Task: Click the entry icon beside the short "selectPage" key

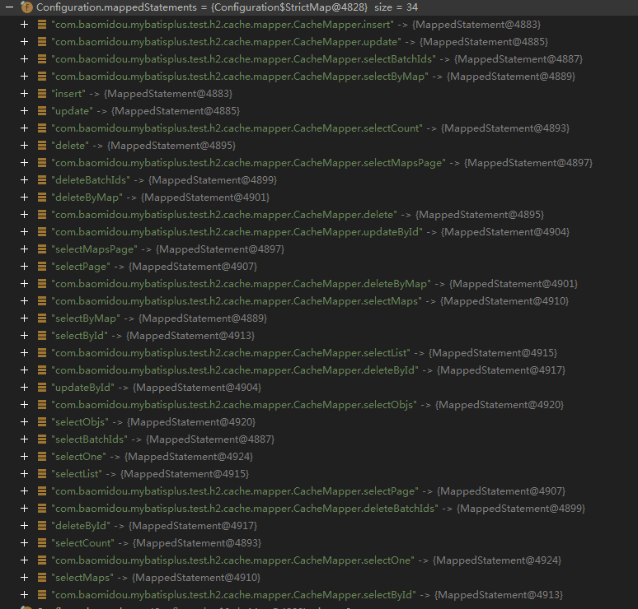Action: pos(42,267)
